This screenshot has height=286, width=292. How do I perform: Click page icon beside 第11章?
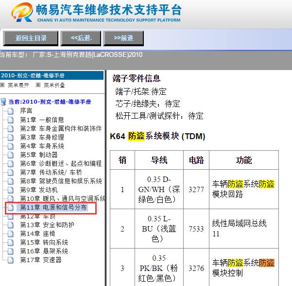pos(11,207)
